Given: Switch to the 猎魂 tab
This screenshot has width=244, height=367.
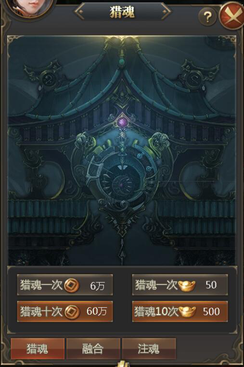Looking at the screenshot, I should pyautogui.click(x=38, y=349).
